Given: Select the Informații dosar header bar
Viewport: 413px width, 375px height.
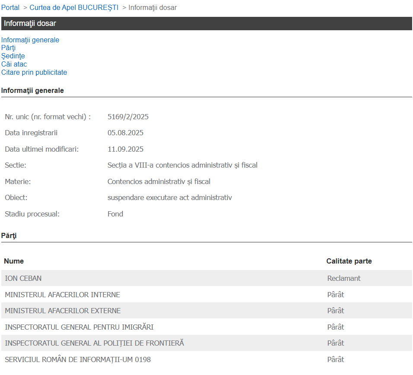Looking at the screenshot, I should coord(206,24).
